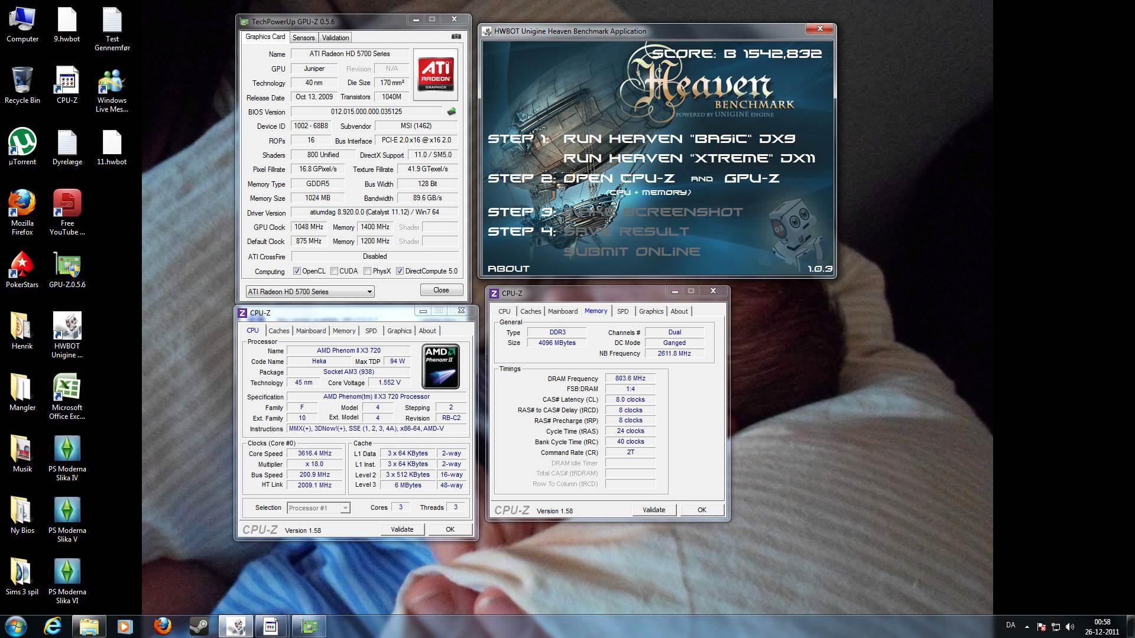This screenshot has height=638, width=1135.
Task: Open the 9.hwbot file icon
Action: (x=67, y=25)
